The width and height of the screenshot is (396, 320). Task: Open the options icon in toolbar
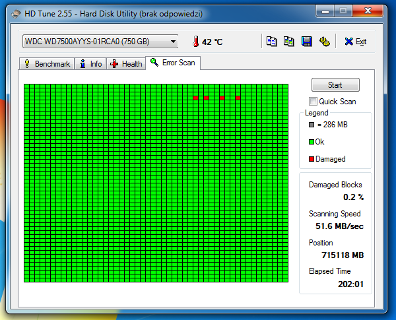[324, 42]
